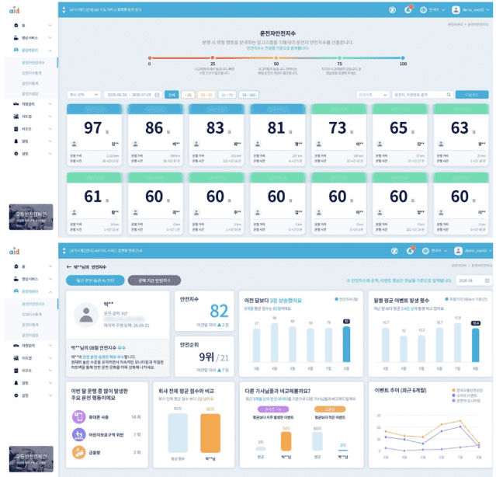Open the home icon in the driver list page sidebar

click(x=16, y=26)
